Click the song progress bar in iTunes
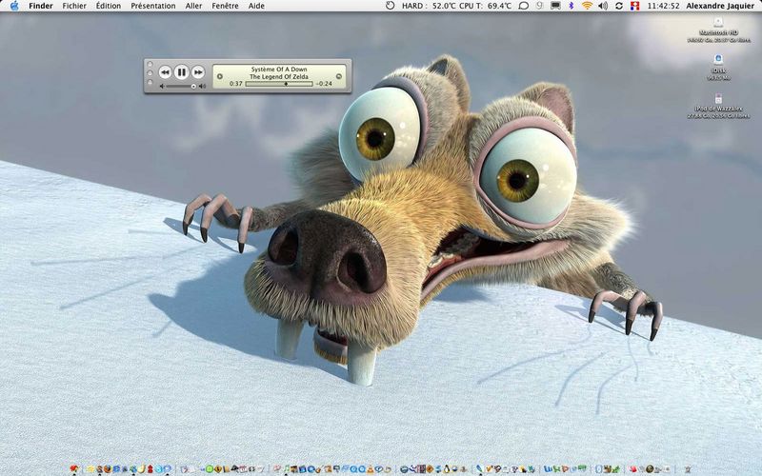 (279, 84)
